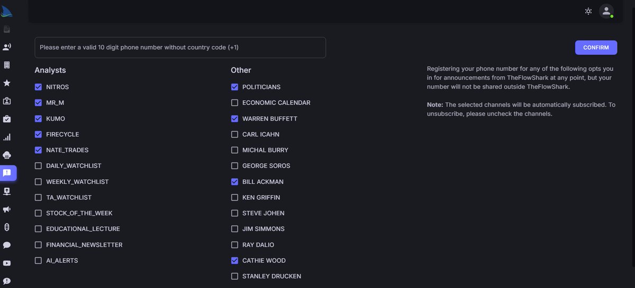Open the upload monitor icon in the sidebar
The height and width of the screenshot is (288, 635).
7,191
